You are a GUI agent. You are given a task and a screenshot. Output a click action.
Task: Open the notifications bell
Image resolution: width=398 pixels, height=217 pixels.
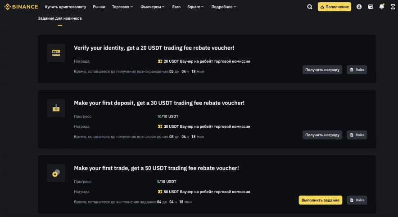click(x=382, y=7)
